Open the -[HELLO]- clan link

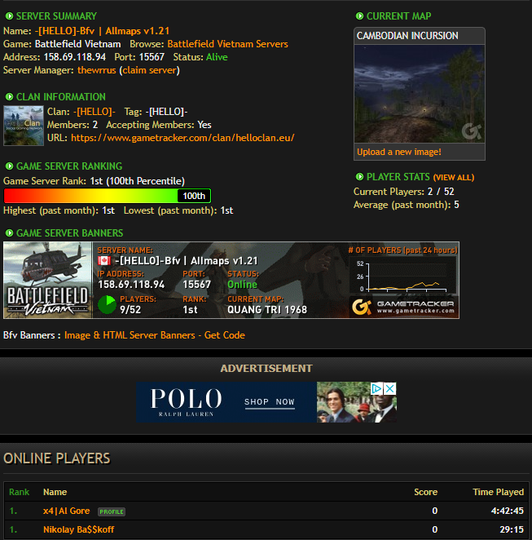(95, 112)
